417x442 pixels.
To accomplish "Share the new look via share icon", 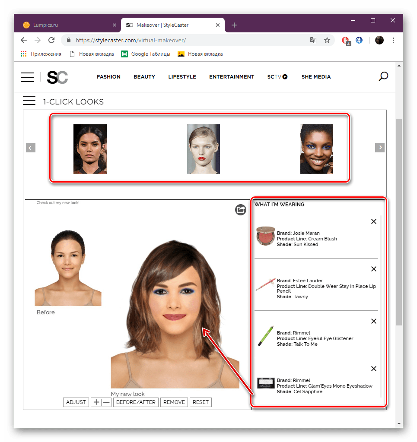I will [241, 210].
